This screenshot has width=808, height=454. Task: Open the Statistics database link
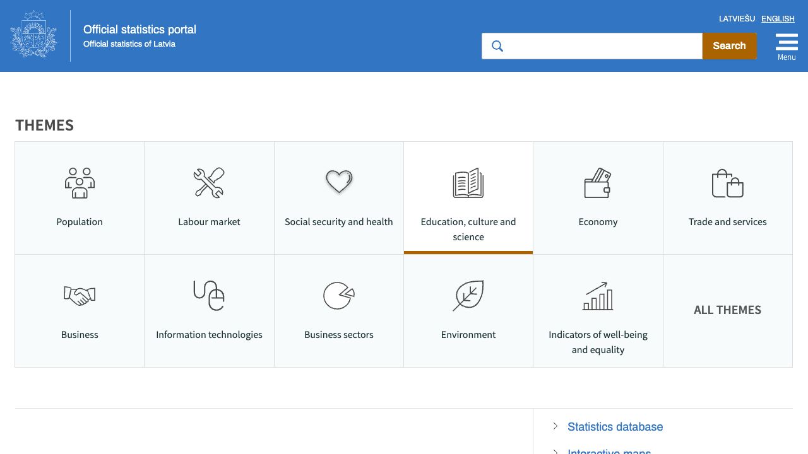click(x=615, y=427)
